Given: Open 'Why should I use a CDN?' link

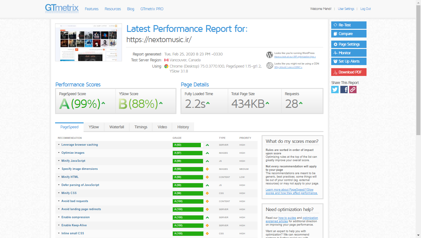Looking at the screenshot, I should 288,67.
